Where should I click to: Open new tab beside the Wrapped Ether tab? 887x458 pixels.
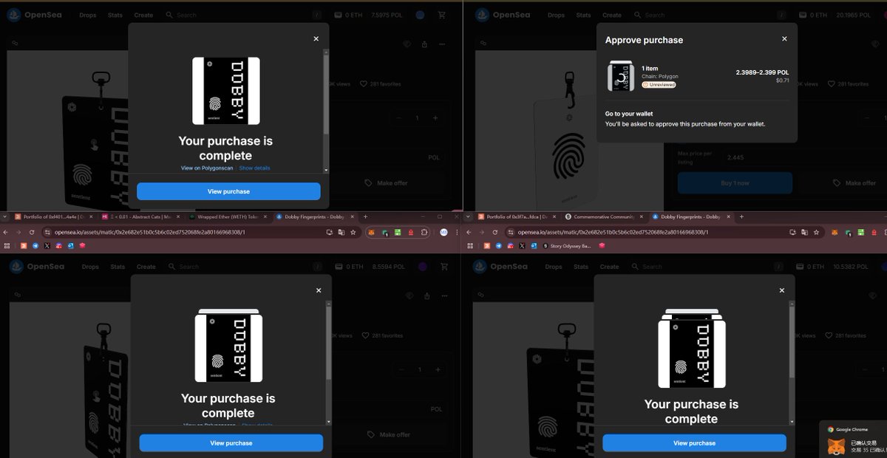pos(364,217)
